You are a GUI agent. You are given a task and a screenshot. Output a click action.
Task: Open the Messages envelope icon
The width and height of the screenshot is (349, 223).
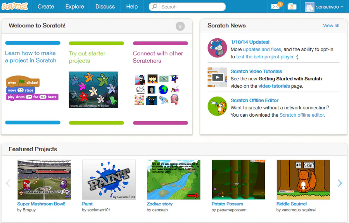click(x=276, y=7)
